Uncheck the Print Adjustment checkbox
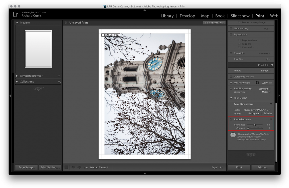 tap(231, 119)
